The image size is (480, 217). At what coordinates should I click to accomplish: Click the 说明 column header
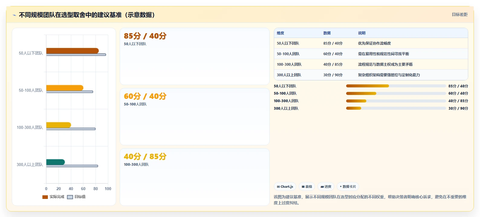point(362,33)
